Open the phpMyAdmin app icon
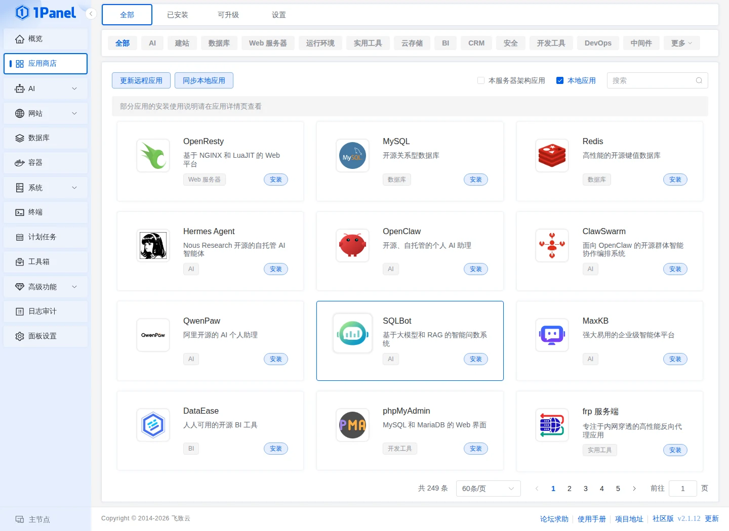This screenshot has width=729, height=531. click(352, 425)
